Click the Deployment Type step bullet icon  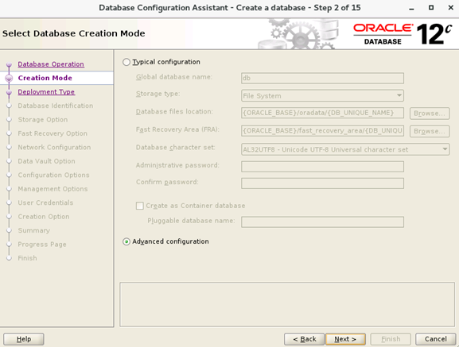click(9, 92)
